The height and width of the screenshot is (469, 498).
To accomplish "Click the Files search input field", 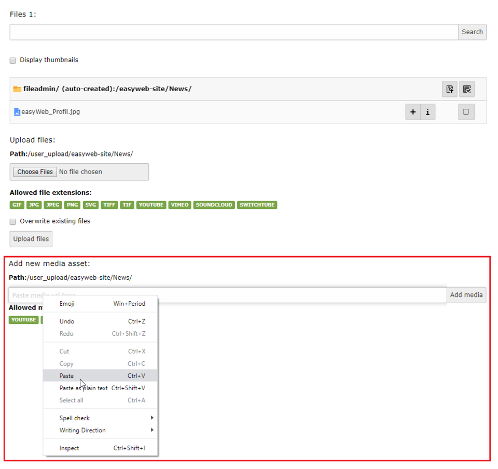I will pos(233,32).
